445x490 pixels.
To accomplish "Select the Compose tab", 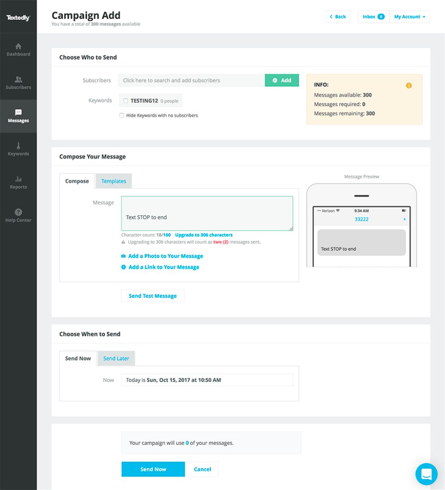I will pyautogui.click(x=77, y=181).
